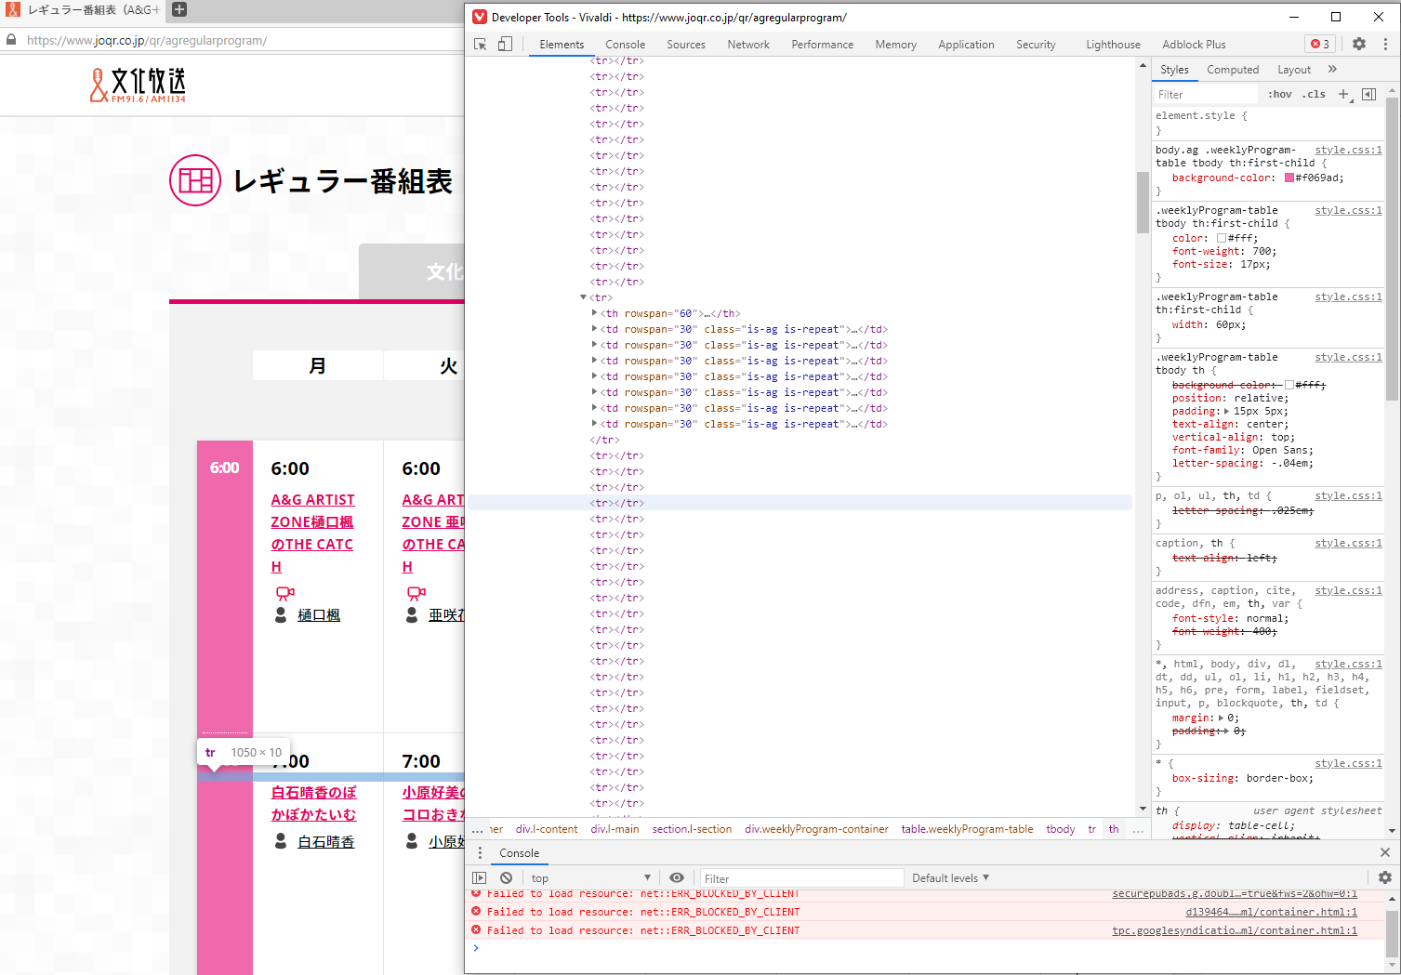Image resolution: width=1401 pixels, height=975 pixels.
Task: Select tbody breadcrumb item
Action: click(x=1060, y=829)
